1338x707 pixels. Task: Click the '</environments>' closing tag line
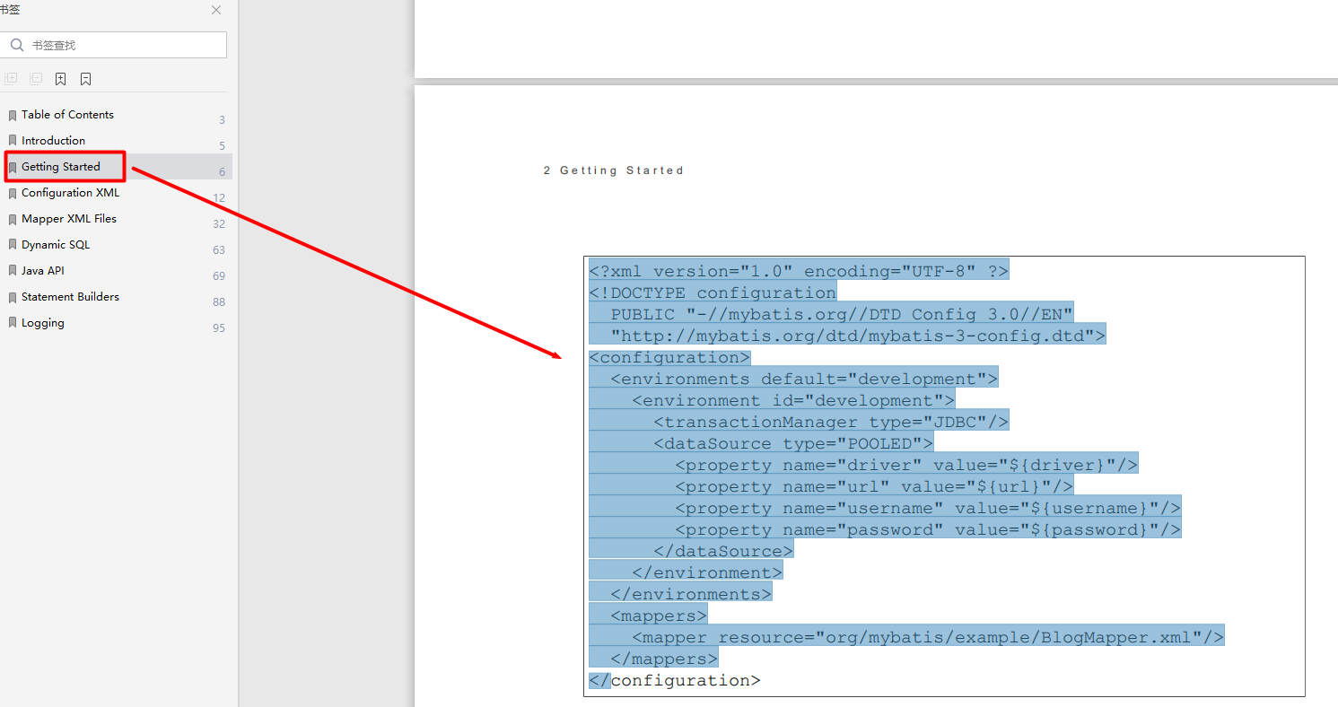coord(691,594)
